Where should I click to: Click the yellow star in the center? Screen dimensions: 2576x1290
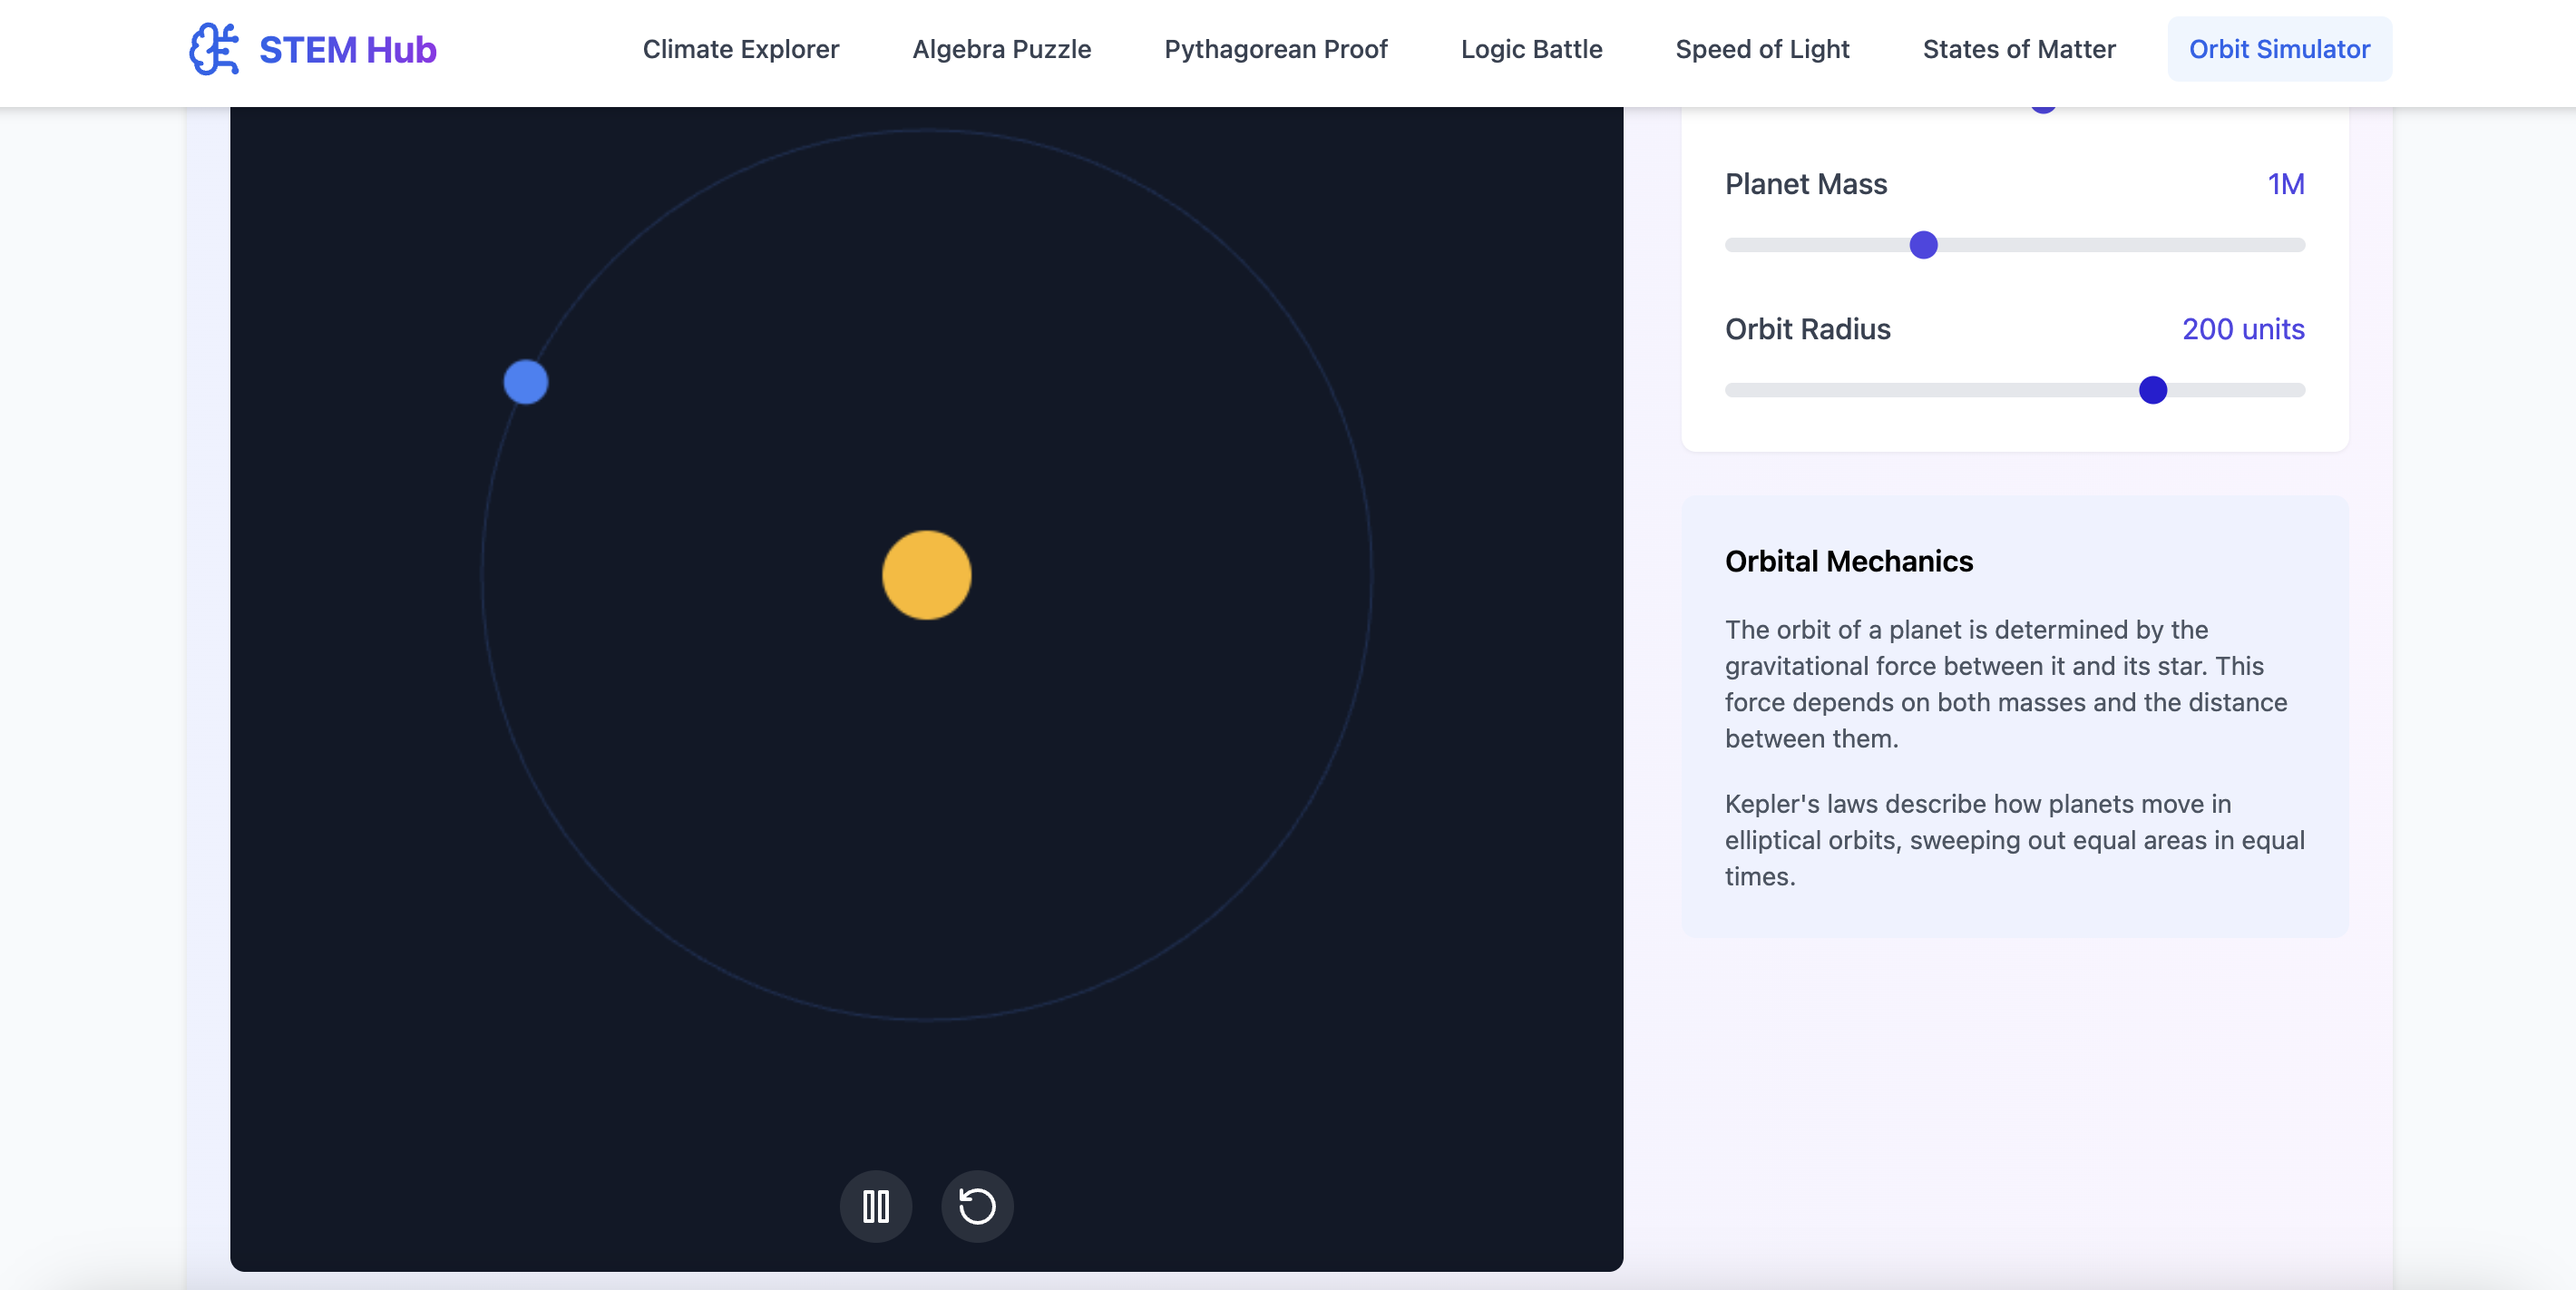point(926,575)
